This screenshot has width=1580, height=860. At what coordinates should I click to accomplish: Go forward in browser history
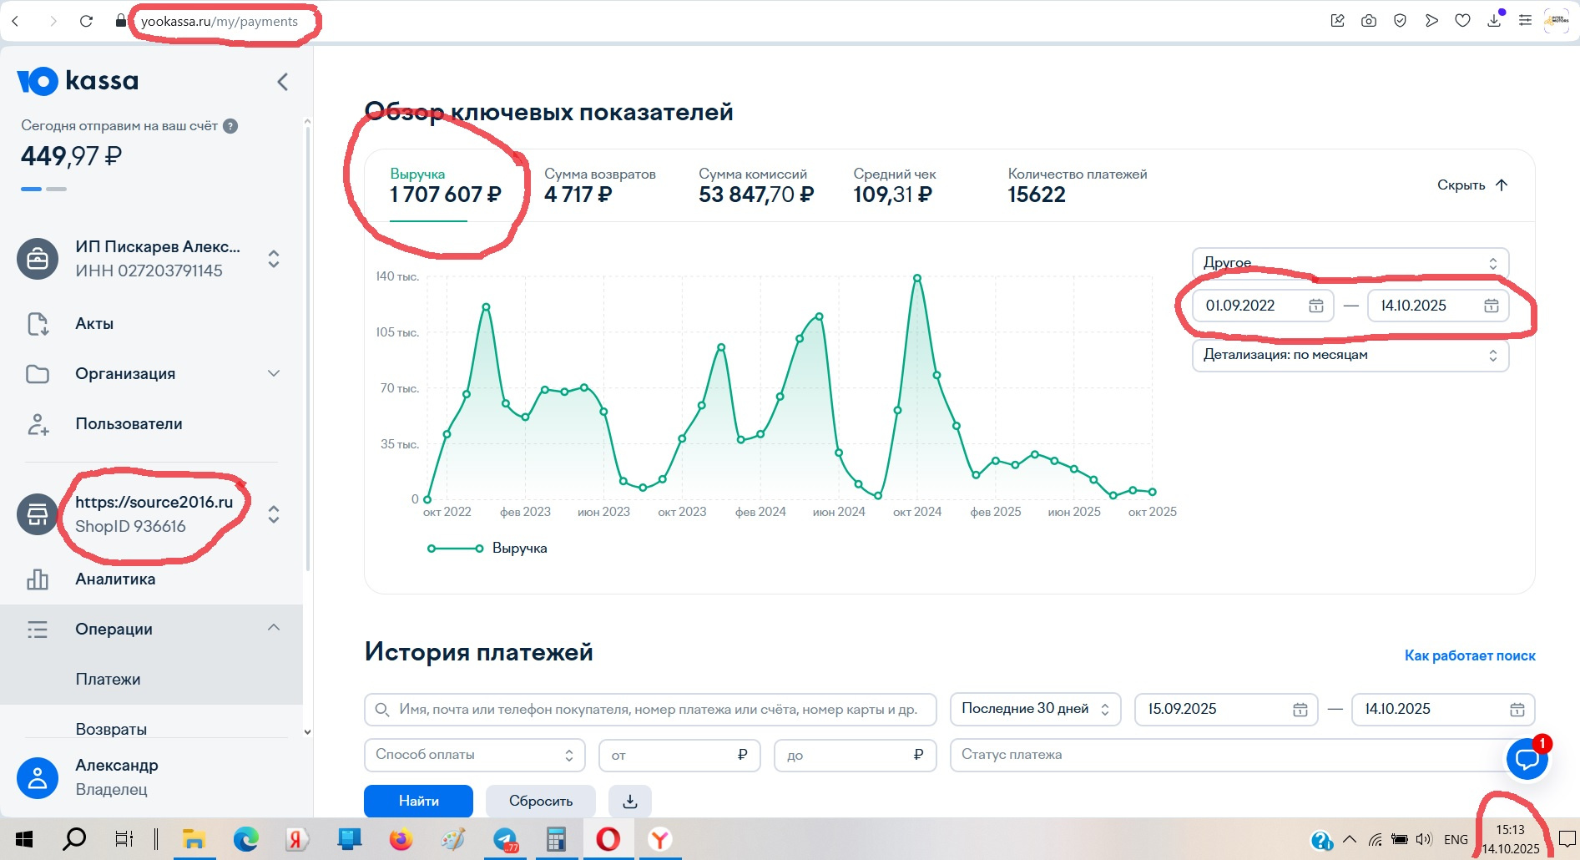(x=53, y=21)
